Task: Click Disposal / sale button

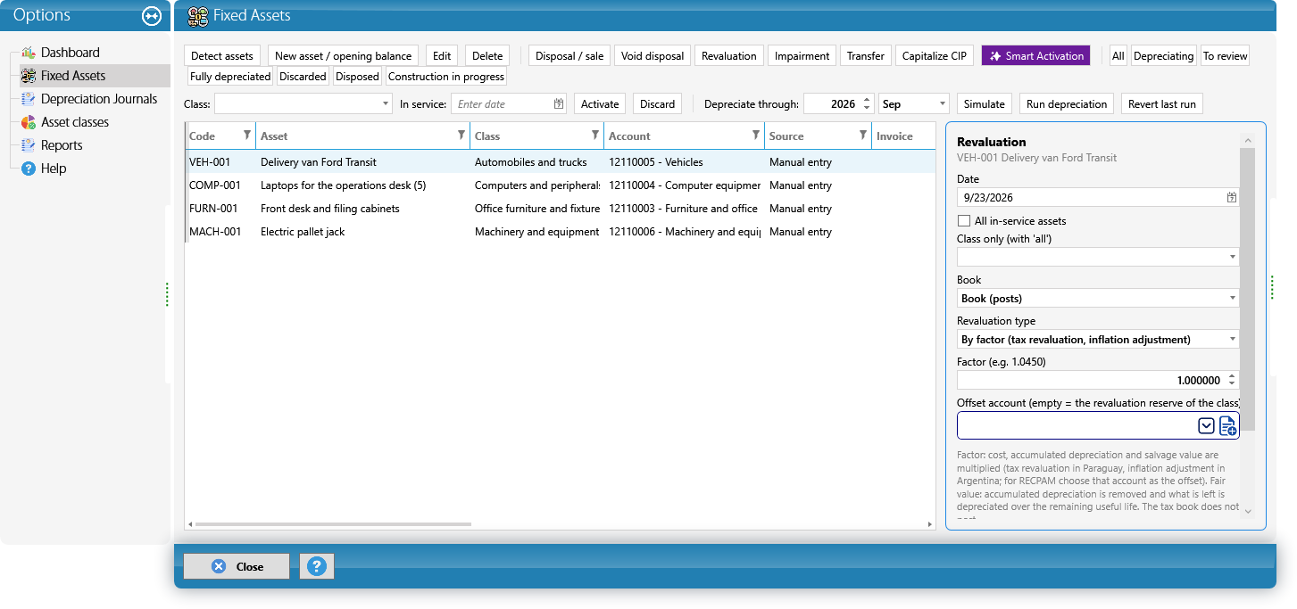Action: pyautogui.click(x=570, y=55)
